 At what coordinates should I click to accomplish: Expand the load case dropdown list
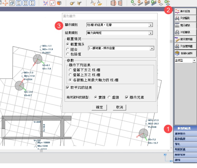[152, 48]
